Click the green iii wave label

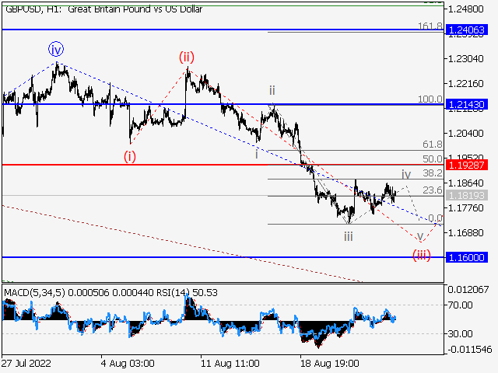[349, 235]
